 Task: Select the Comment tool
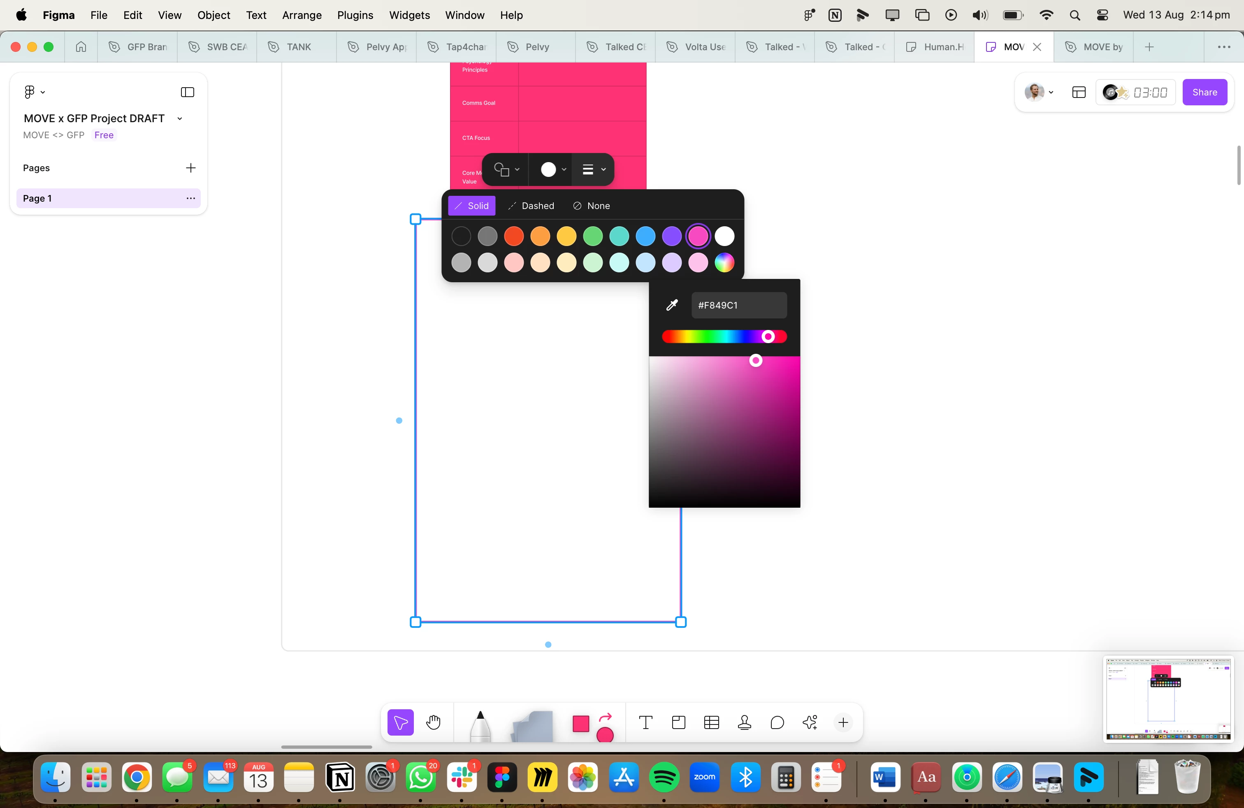777,722
